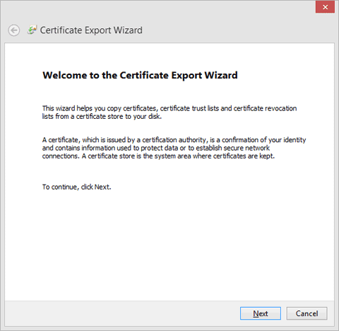339x331 pixels.
Task: Click the paragraph starting with A certificate, which
Action: pyautogui.click(x=174, y=148)
